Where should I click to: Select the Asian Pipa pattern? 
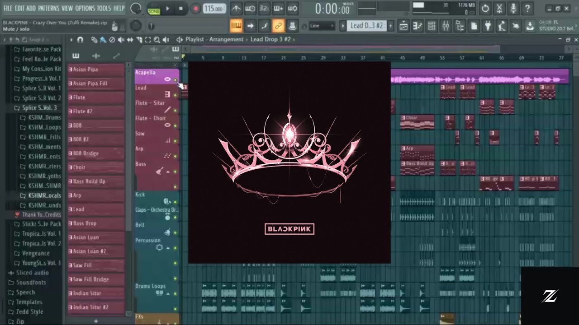coord(96,70)
